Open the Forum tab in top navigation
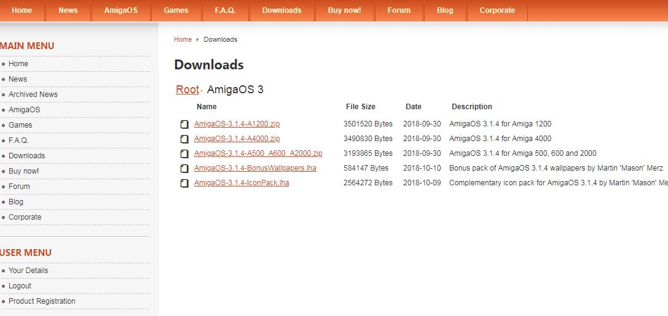Image resolution: width=668 pixels, height=316 pixels. tap(399, 10)
